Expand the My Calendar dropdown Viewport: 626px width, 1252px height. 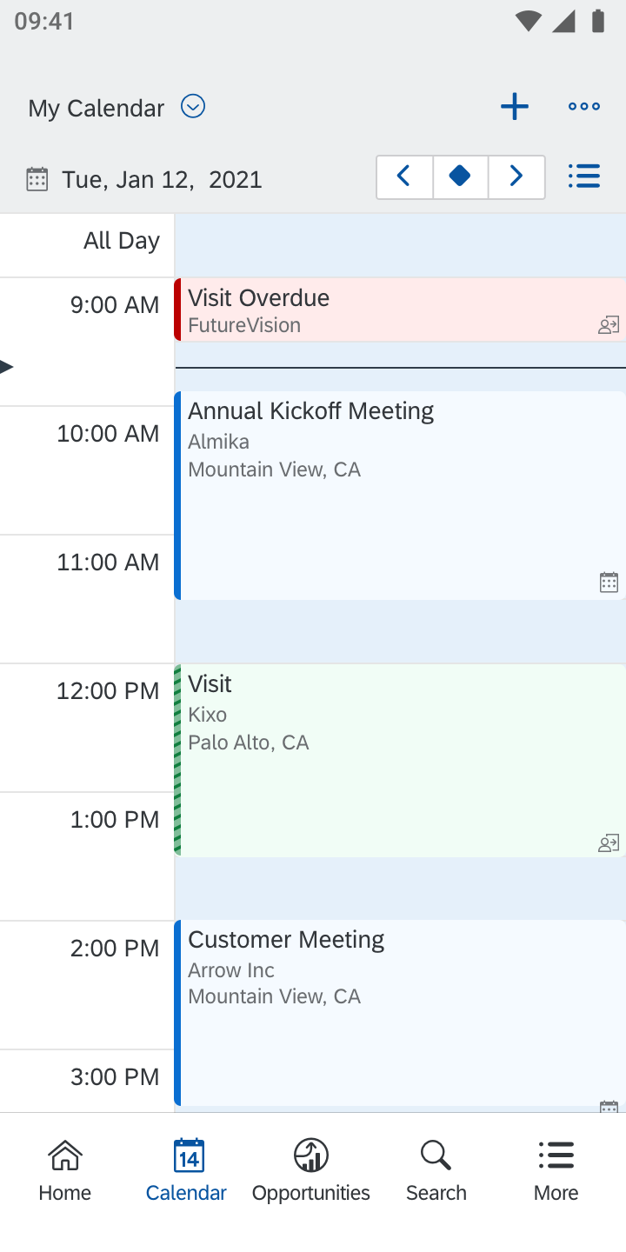[x=192, y=107]
